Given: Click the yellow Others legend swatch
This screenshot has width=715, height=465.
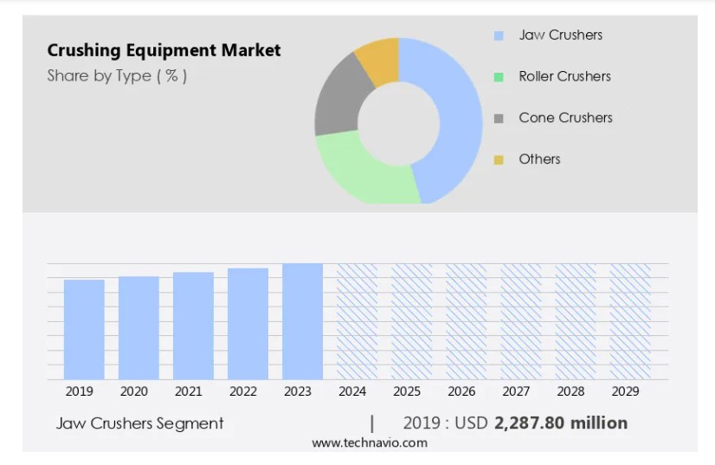Looking at the screenshot, I should click(499, 160).
